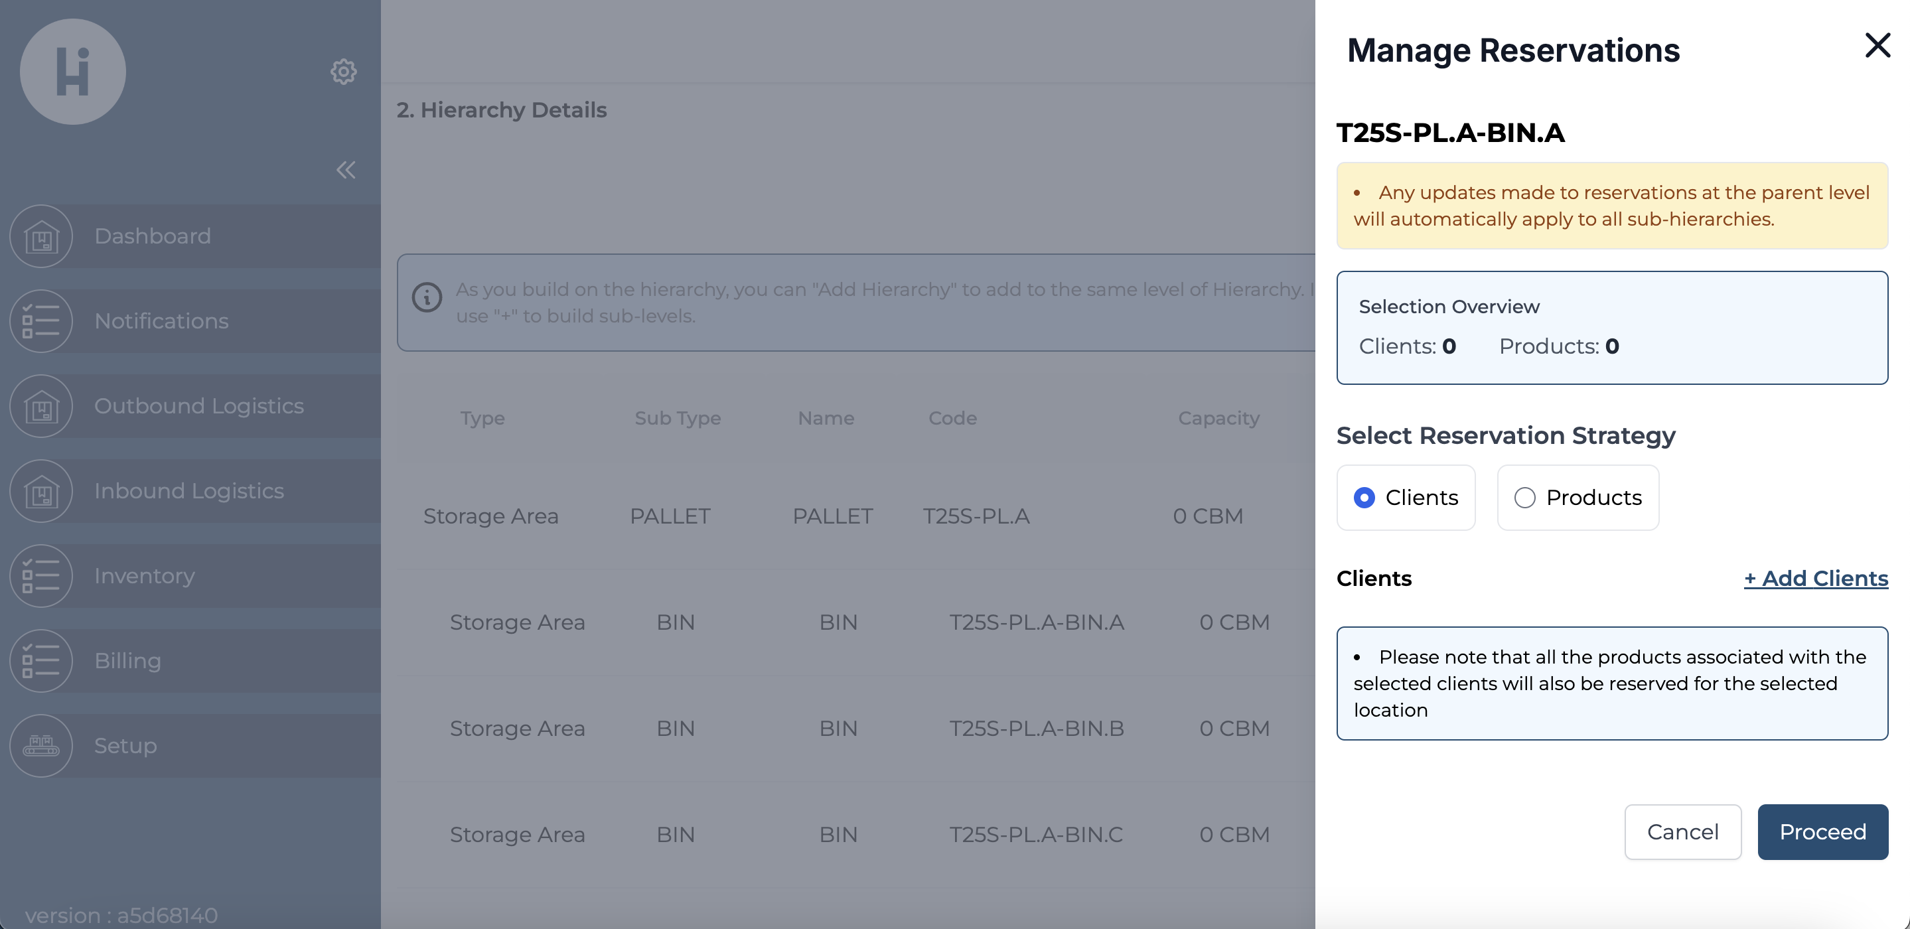This screenshot has width=1910, height=929.
Task: Click the Billing list icon
Action: pyautogui.click(x=42, y=661)
